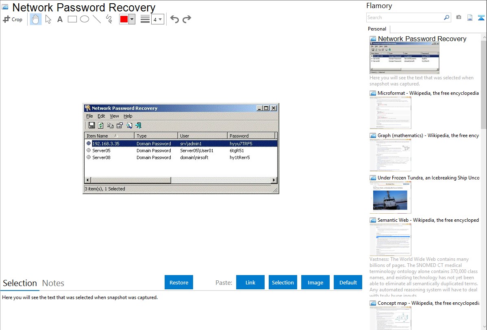Open the Personal tab
The width and height of the screenshot is (487, 330).
click(377, 29)
